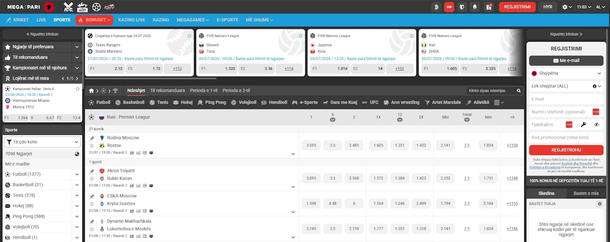Favorite the Akron Tolyatti match star
This screenshot has width=610, height=242.
[91, 179]
